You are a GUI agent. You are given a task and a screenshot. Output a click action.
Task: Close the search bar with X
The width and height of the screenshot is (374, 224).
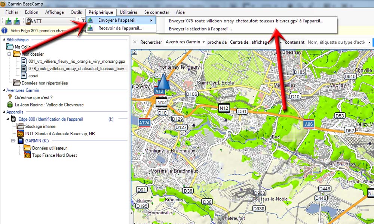pos(135,42)
